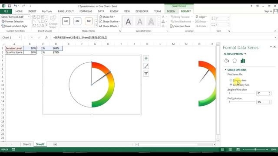The image size is (278, 156).
Task: Click the Pie Explosion slider
Action: (x=242, y=102)
